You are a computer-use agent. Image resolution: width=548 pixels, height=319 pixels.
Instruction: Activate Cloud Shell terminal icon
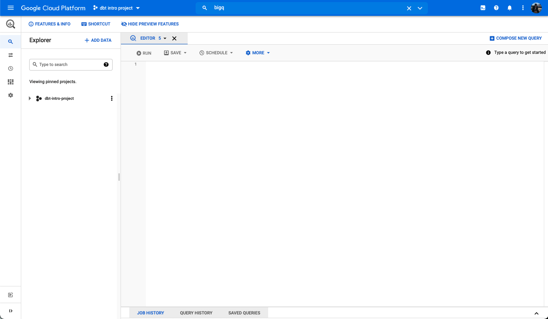click(x=483, y=8)
